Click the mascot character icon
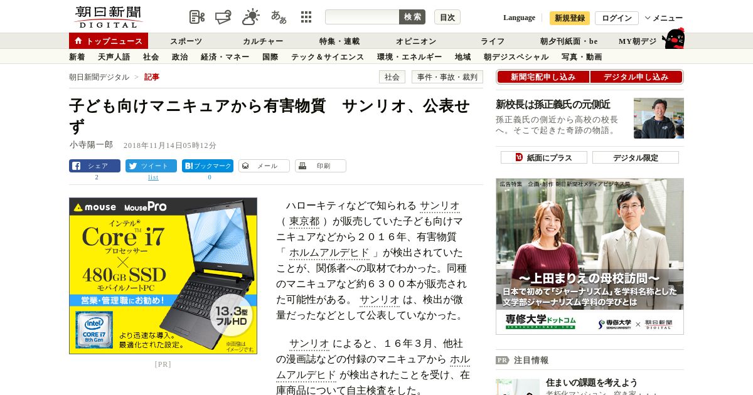The width and height of the screenshot is (753, 395). click(x=673, y=38)
